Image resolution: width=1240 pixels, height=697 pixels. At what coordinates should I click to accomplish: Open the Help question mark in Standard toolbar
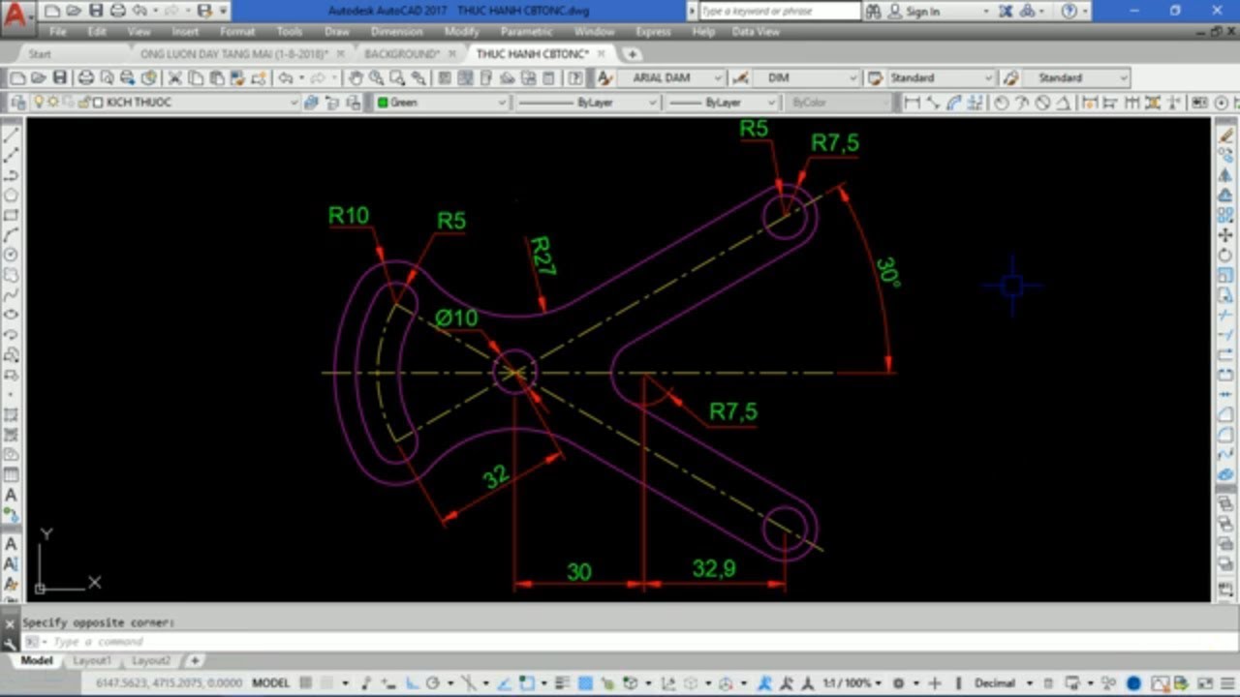(575, 77)
